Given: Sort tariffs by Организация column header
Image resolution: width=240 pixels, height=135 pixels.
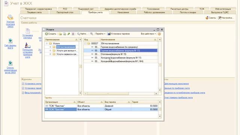Looking at the screenshot, I should tap(60, 102).
